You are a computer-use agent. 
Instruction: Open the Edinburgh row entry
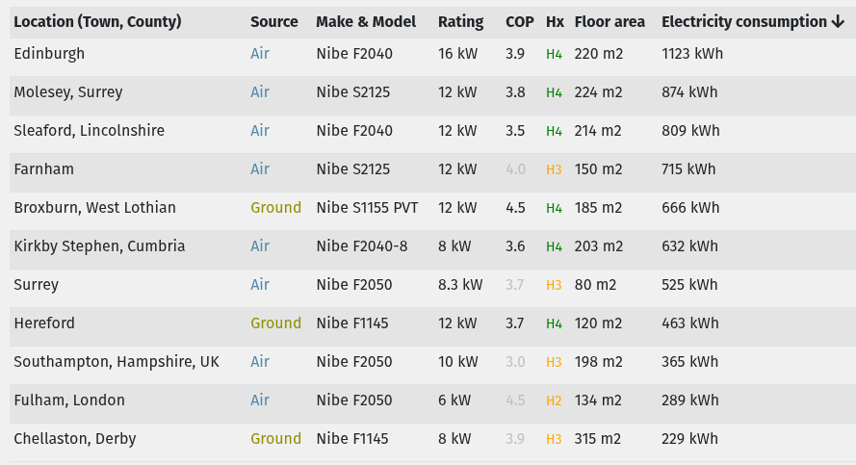49,54
